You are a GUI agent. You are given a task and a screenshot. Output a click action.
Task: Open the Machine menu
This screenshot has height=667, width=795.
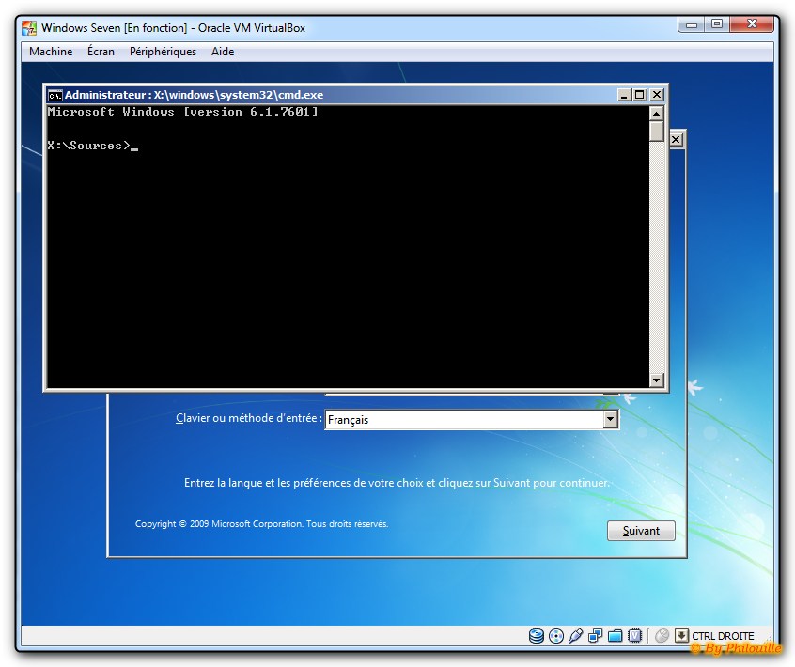(x=51, y=52)
